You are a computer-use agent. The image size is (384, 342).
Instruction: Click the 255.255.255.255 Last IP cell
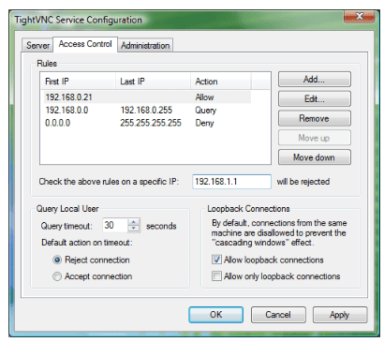click(x=151, y=123)
